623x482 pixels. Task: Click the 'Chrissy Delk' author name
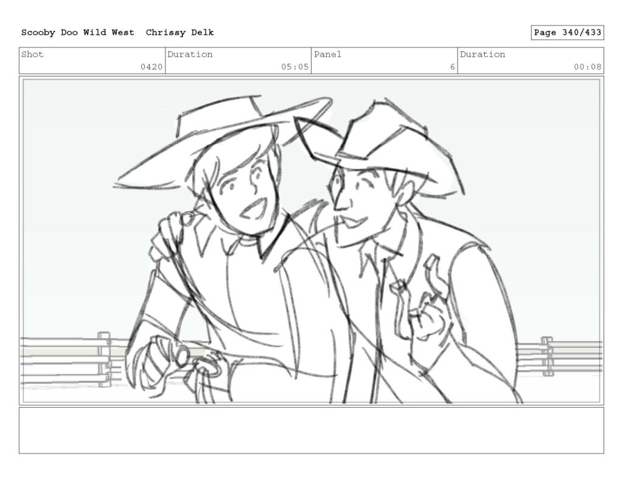point(179,33)
